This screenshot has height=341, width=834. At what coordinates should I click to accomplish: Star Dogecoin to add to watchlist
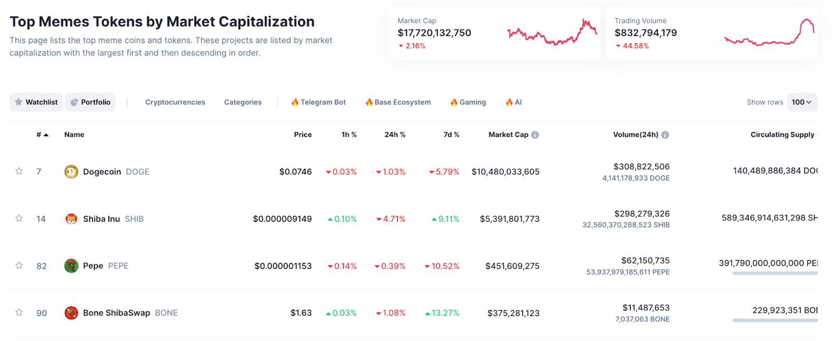[19, 171]
